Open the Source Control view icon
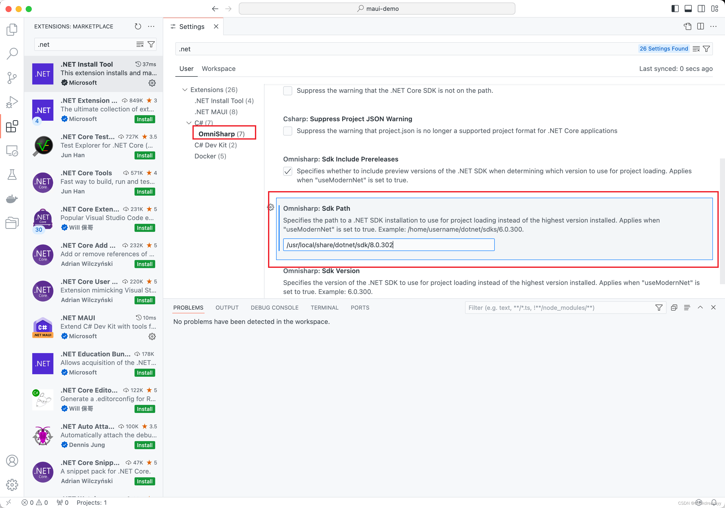 [x=12, y=78]
